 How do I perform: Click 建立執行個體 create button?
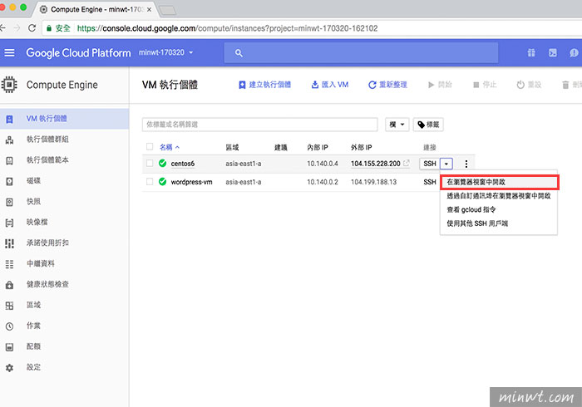(x=264, y=85)
